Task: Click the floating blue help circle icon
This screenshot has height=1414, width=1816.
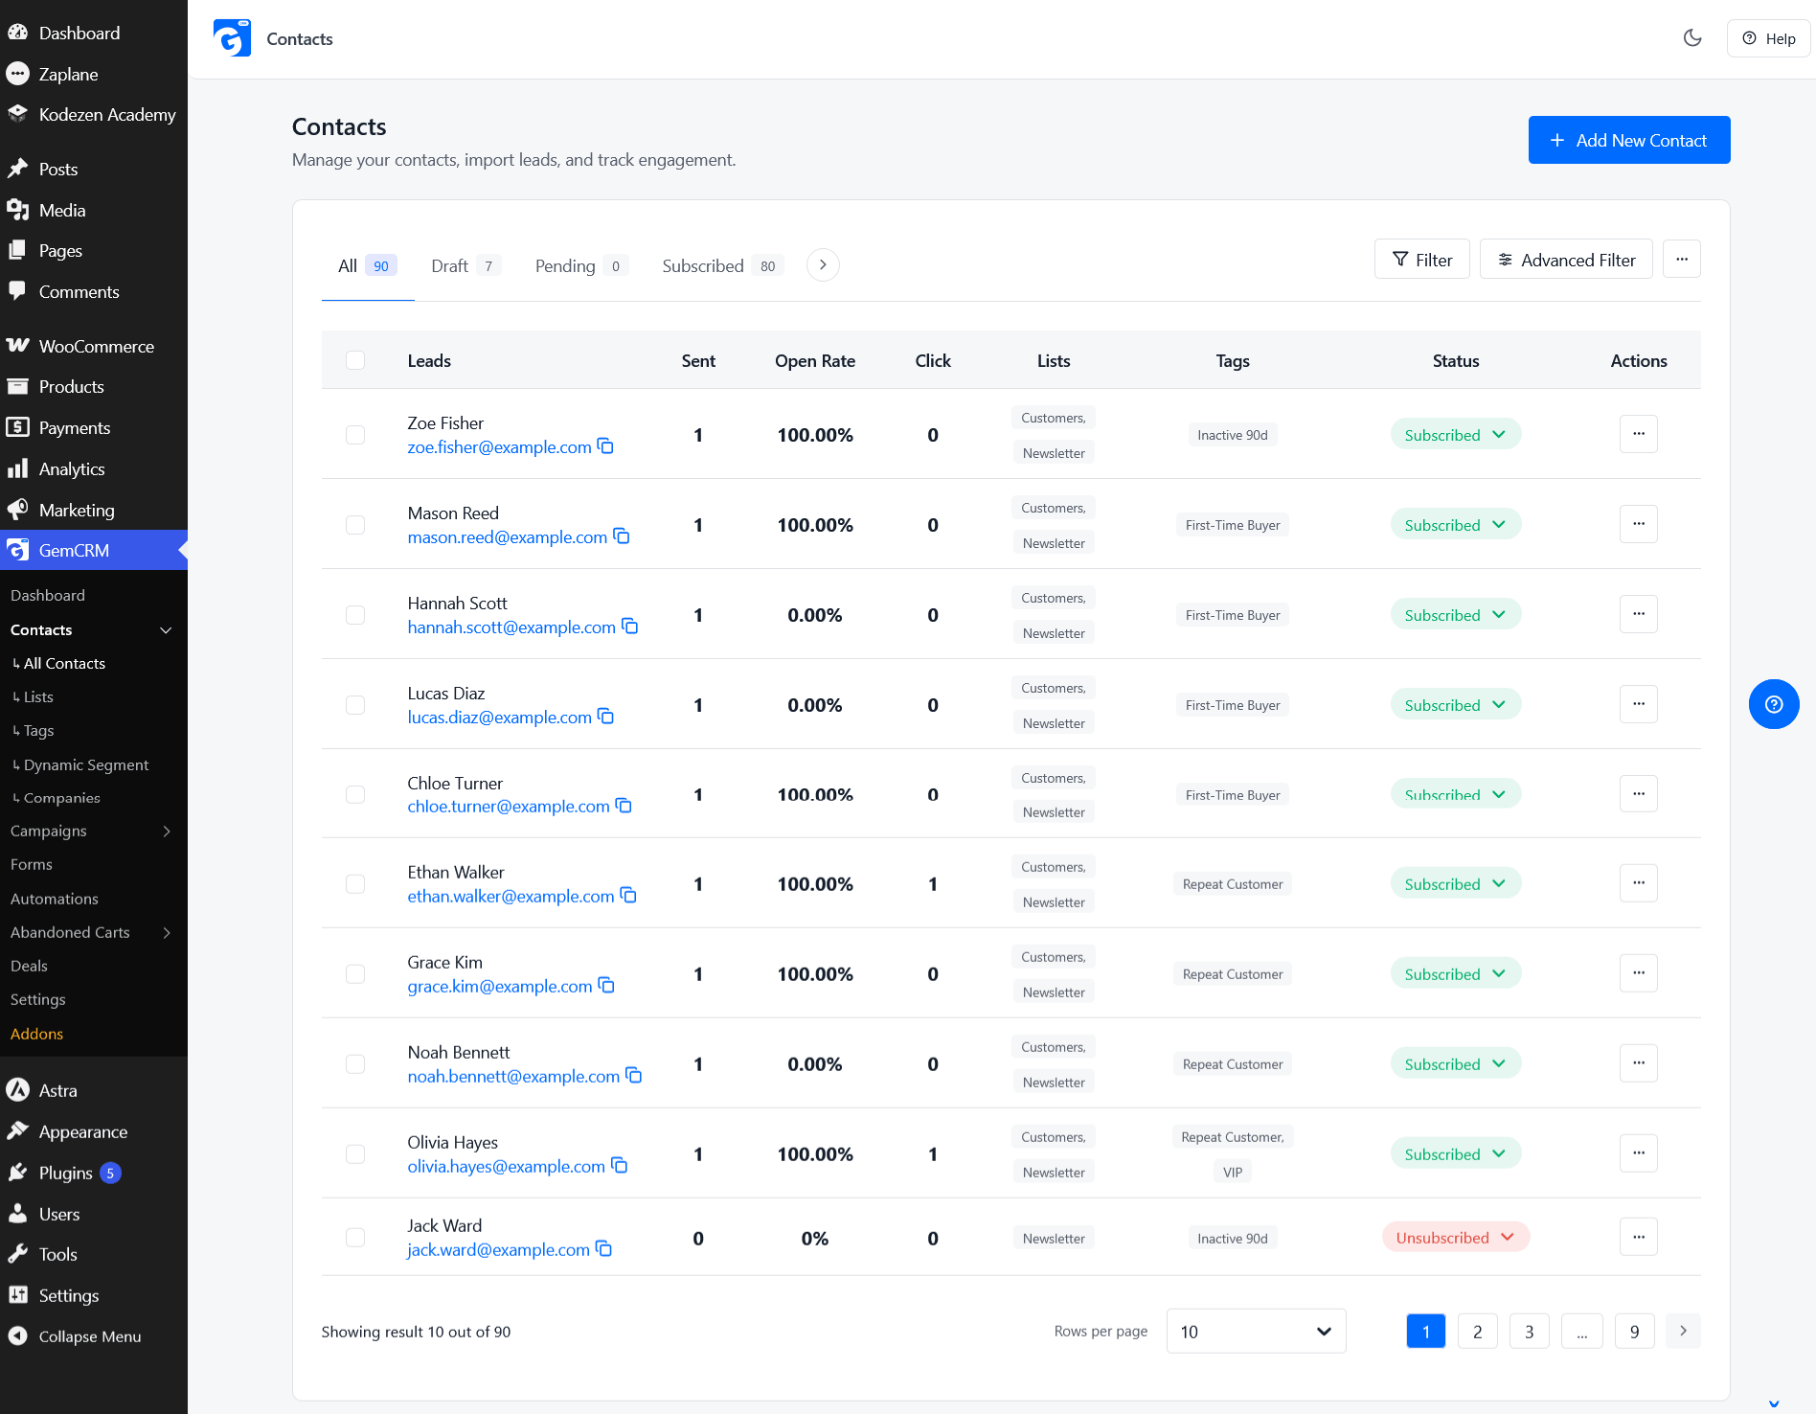Action: tap(1774, 704)
